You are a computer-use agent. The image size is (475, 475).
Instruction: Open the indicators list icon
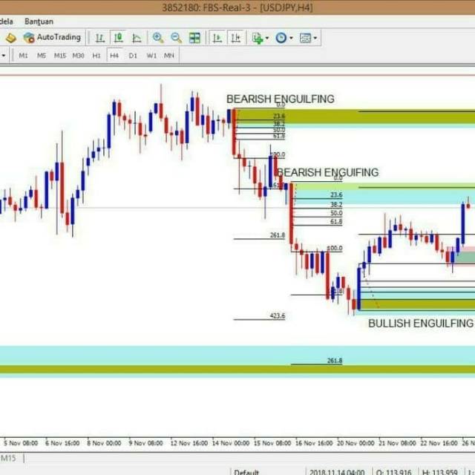pos(258,38)
